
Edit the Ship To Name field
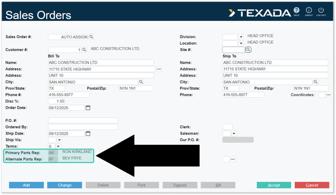tap(275, 63)
